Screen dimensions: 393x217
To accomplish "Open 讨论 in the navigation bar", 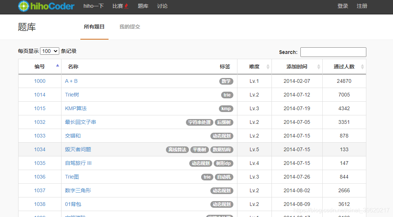I will click(x=162, y=6).
